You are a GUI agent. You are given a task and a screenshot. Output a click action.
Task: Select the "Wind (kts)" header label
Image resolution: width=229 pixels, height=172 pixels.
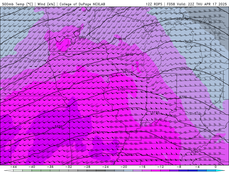click(46, 4)
